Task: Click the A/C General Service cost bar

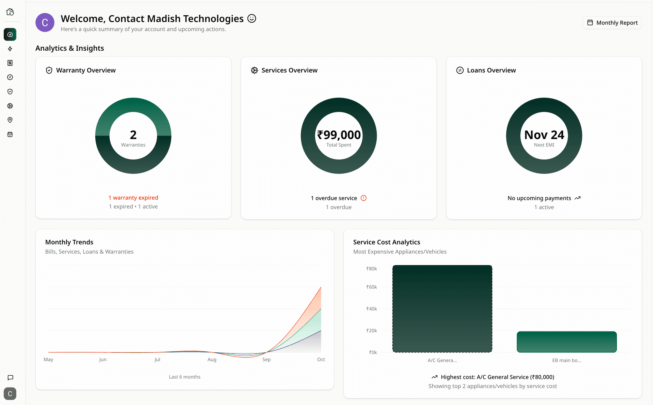Action: point(442,308)
